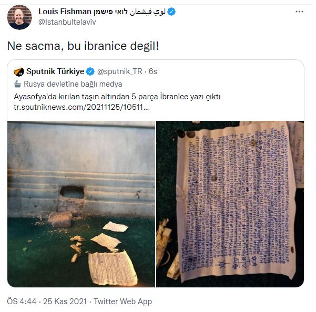Screen dimensions: 316x312
Task: Open the three-dot more options menu
Action: coord(299,12)
